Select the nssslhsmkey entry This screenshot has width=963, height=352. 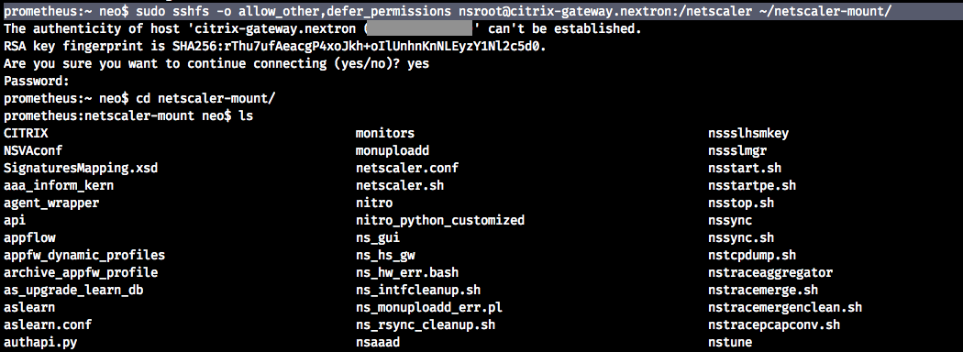pyautogui.click(x=748, y=133)
